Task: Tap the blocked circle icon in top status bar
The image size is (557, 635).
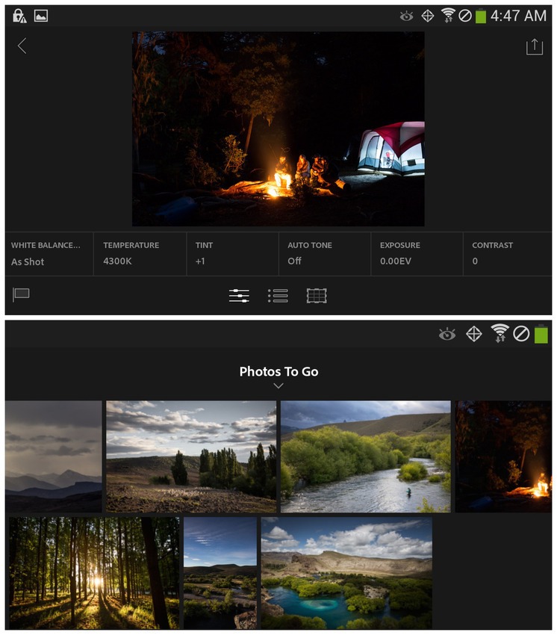Action: coord(465,16)
